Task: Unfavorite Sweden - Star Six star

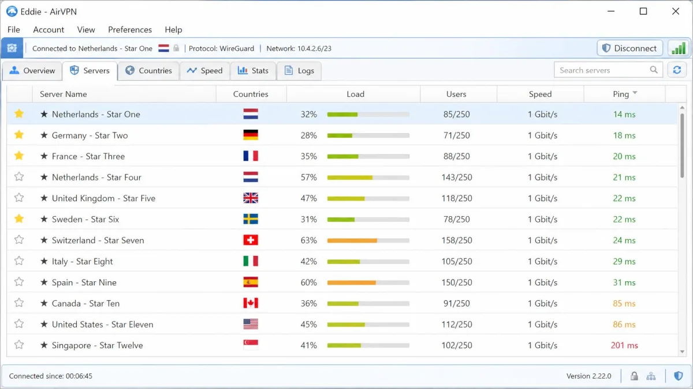Action: (19, 219)
